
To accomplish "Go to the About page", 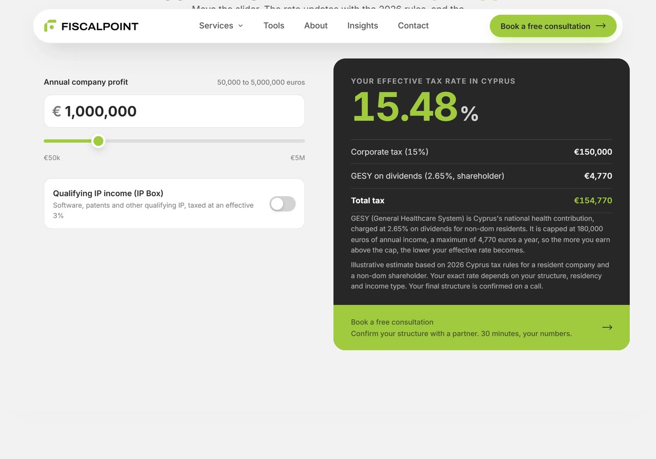I will tap(316, 26).
